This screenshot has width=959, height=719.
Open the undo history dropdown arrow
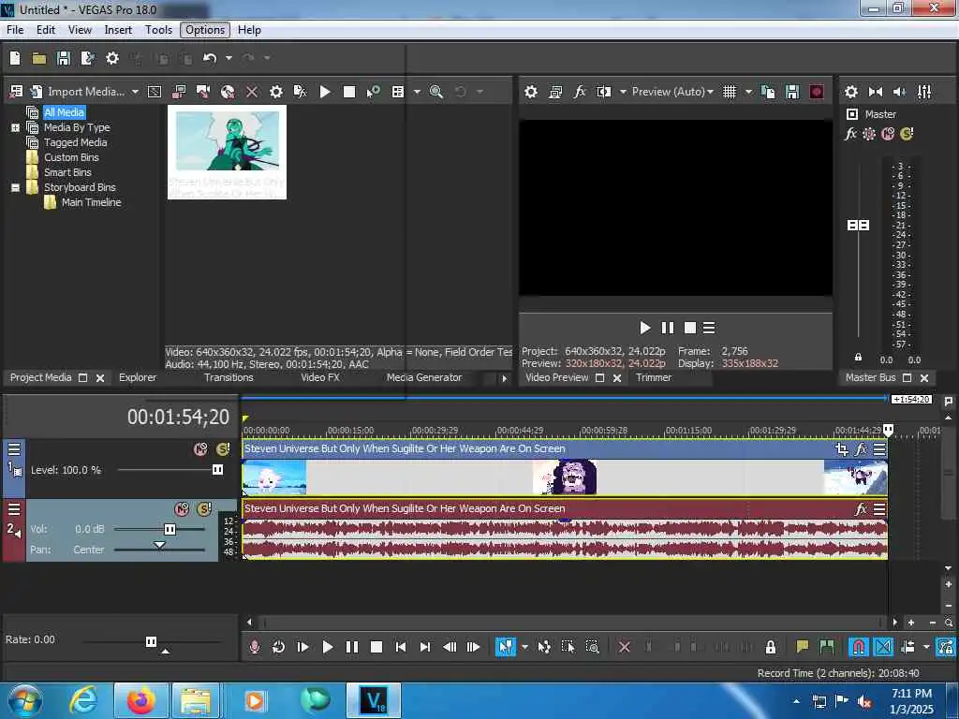pos(229,58)
